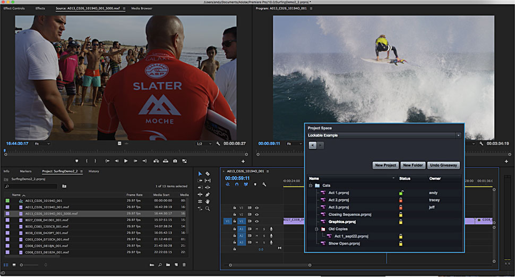Select the Razor tool
515x277 pixels.
pyautogui.click(x=208, y=174)
